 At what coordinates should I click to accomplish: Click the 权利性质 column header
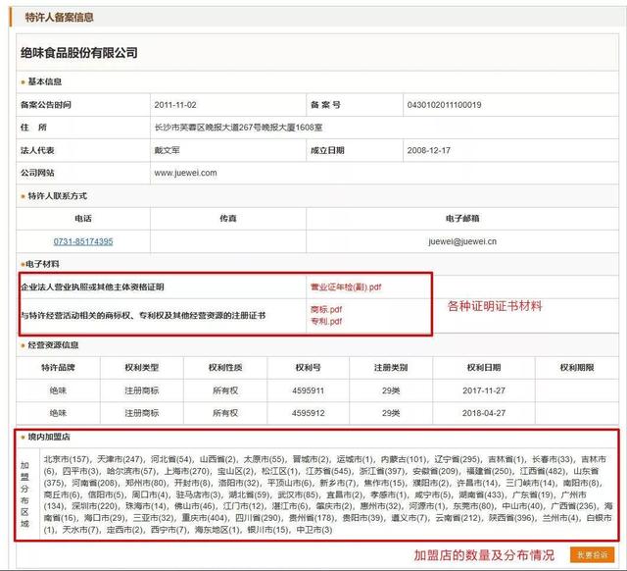225,368
